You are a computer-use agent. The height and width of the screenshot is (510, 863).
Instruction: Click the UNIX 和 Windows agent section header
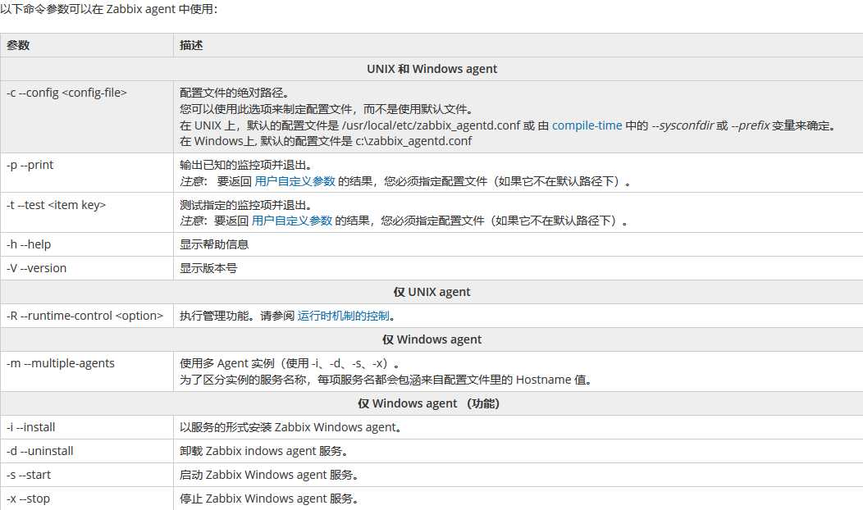coord(431,69)
